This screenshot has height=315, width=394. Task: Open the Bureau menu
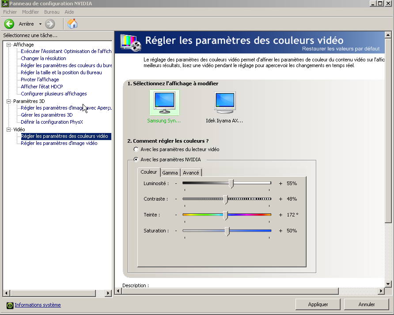[x=52, y=12]
